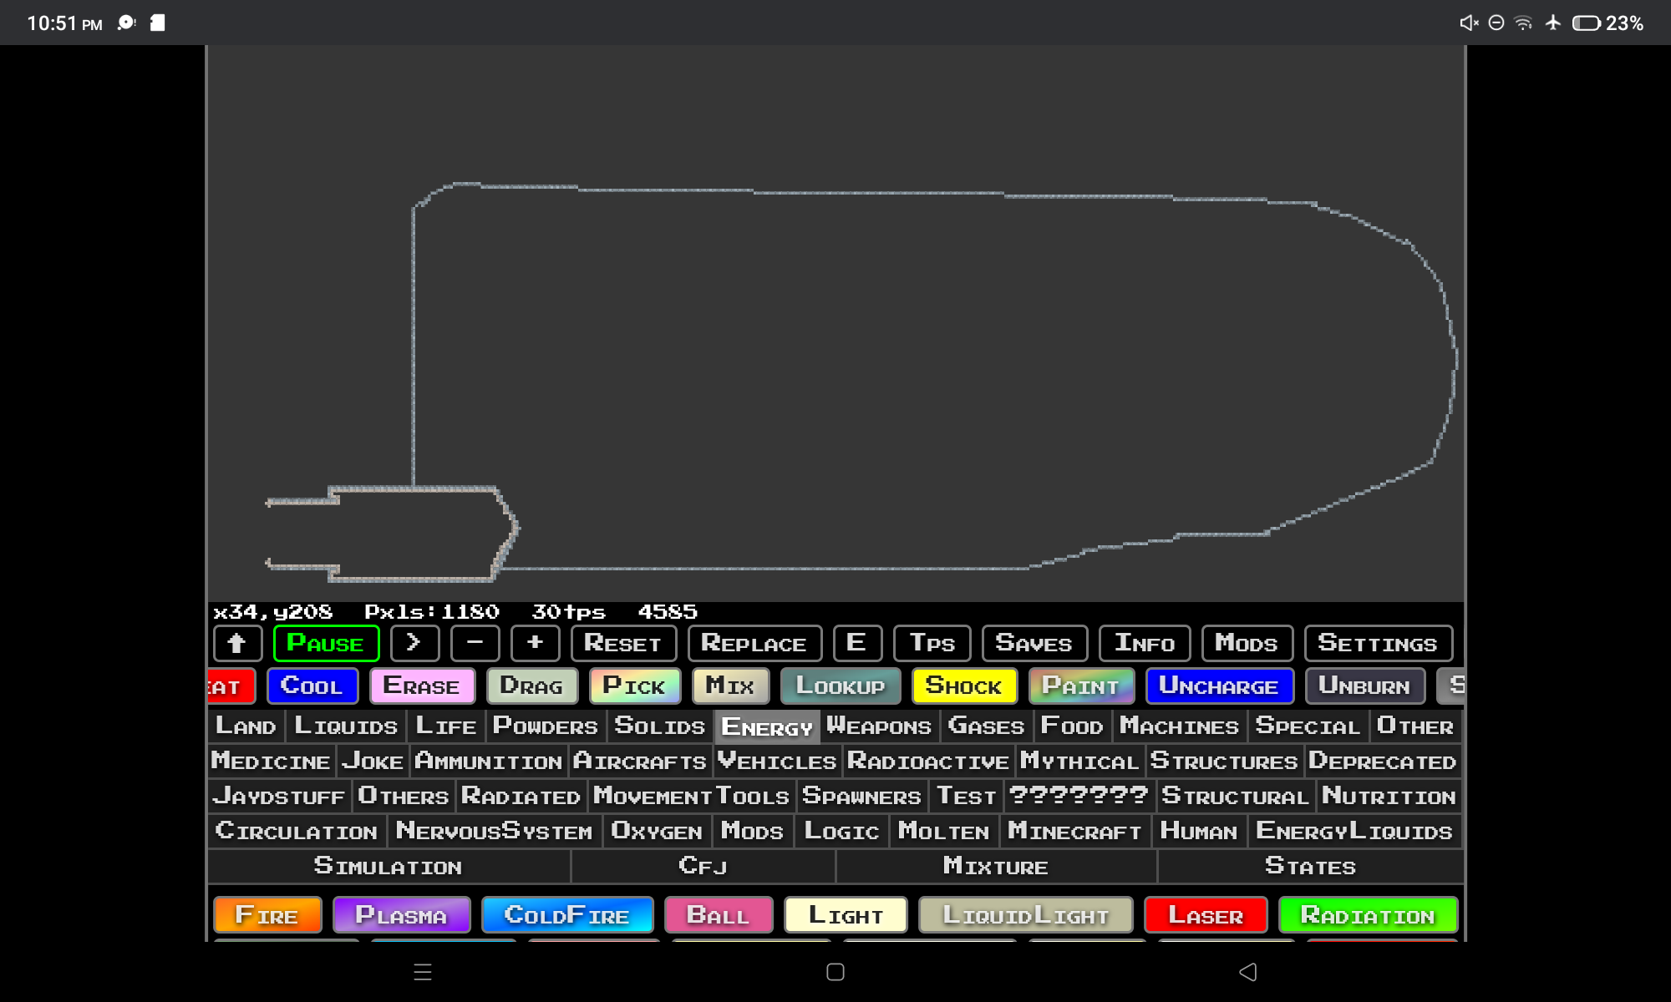Open the E element select button

(856, 644)
